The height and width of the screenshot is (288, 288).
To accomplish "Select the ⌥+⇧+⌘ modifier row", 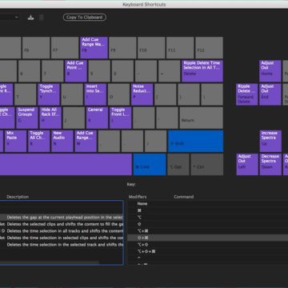I will pos(207,251).
